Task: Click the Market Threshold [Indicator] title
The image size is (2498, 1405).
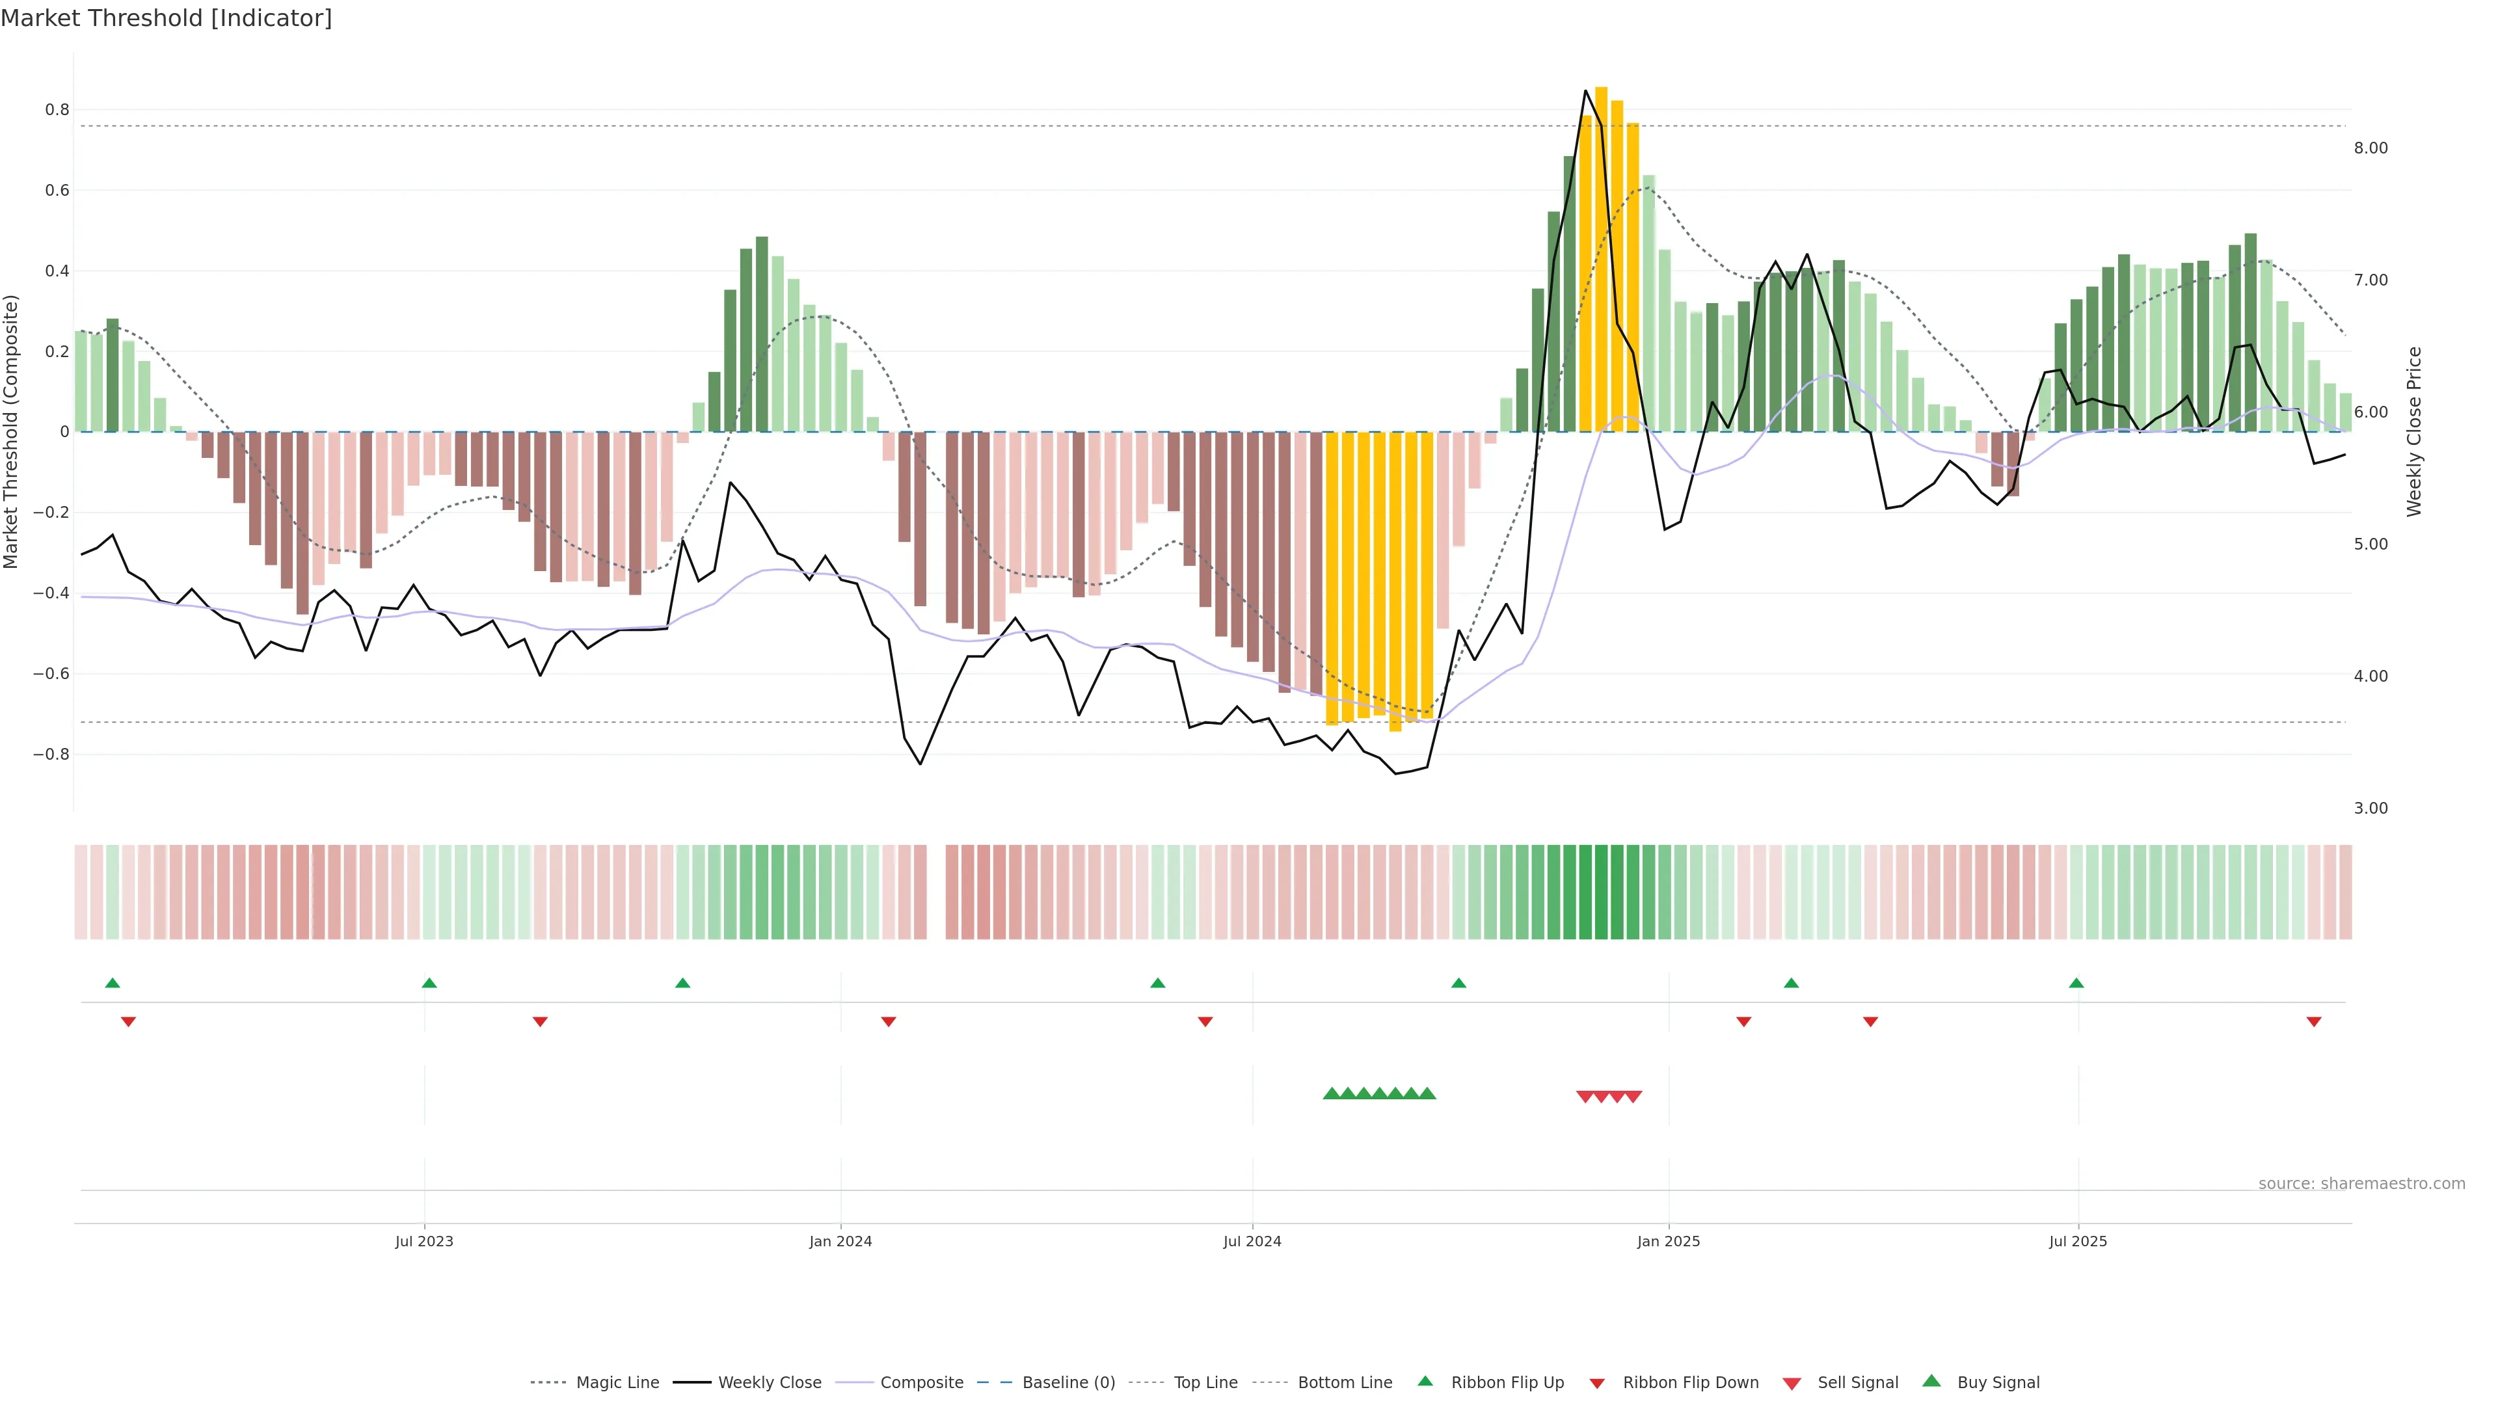Action: pyautogui.click(x=166, y=18)
